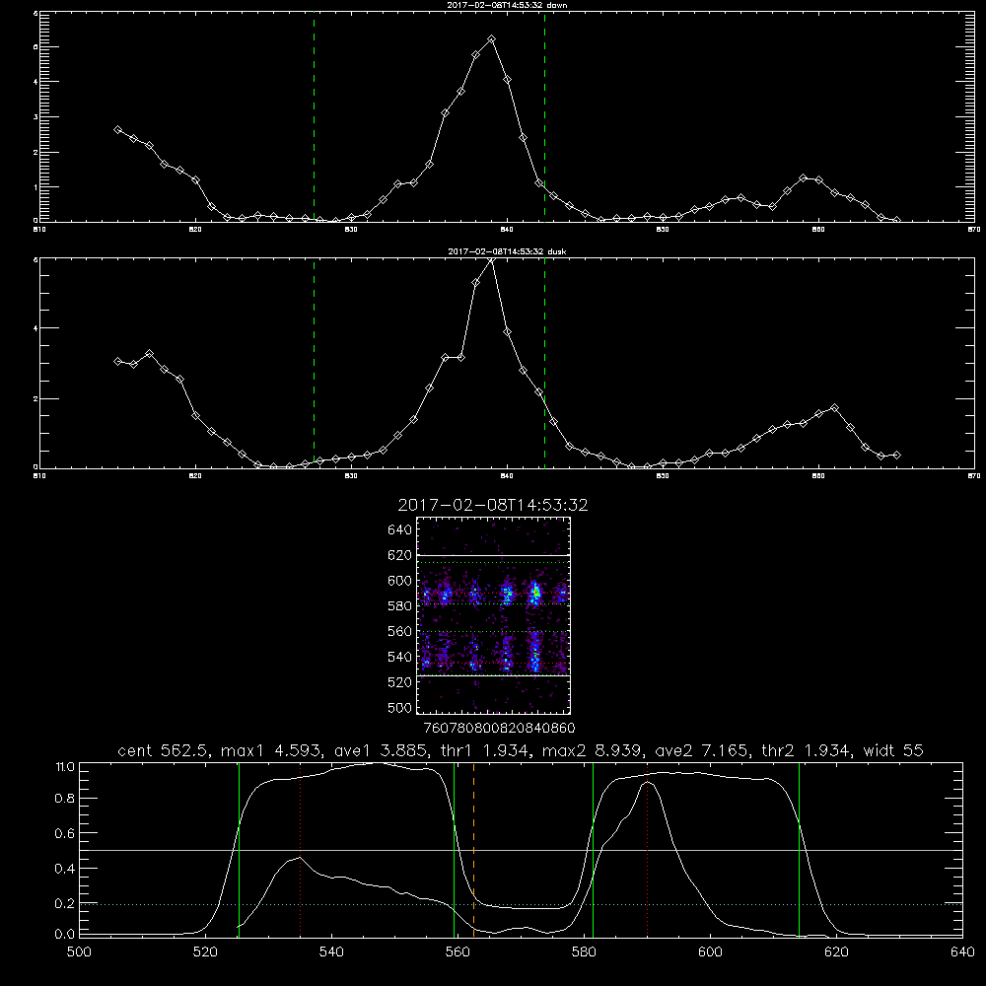Click the '620' label on detector image y-axis
Screen dimensions: 986x986
(x=400, y=555)
